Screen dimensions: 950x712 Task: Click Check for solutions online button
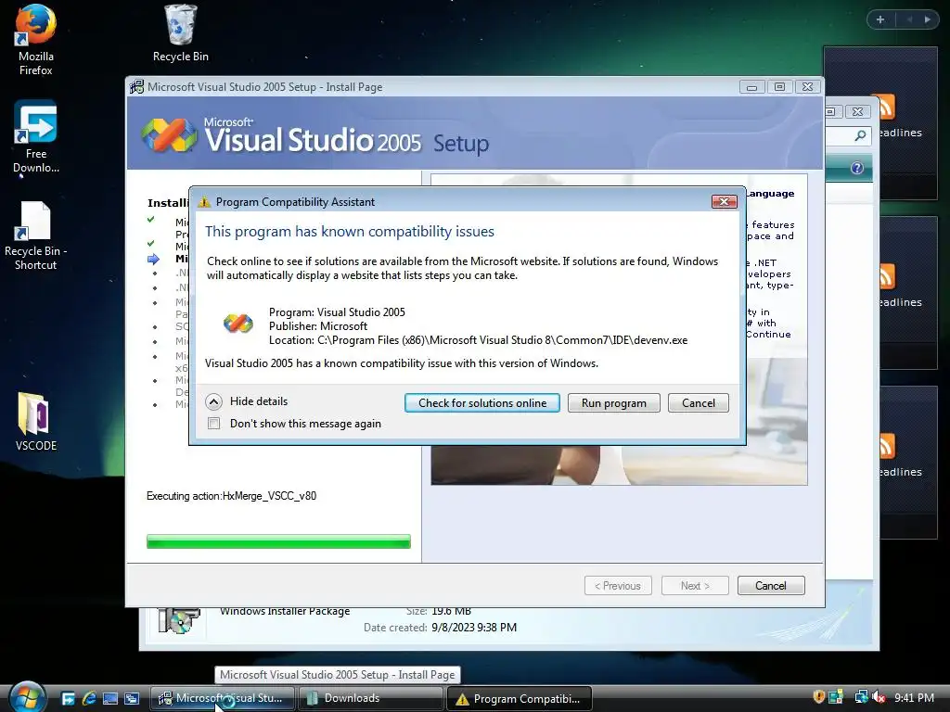(481, 403)
